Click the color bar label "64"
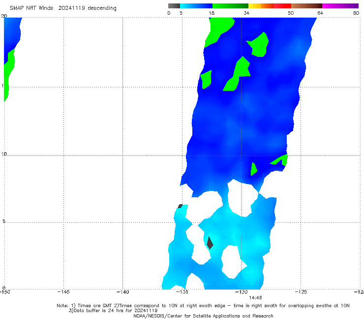This screenshot has height=319, width=364. pyautogui.click(x=320, y=13)
